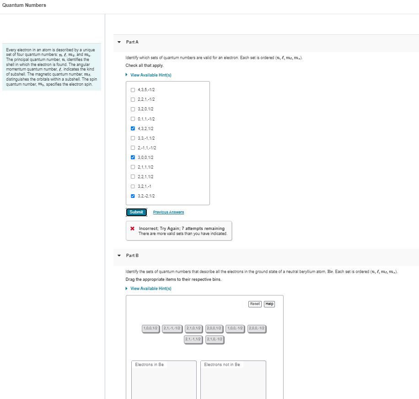Select the 2,1,-1,1/2 tile

click(193, 339)
